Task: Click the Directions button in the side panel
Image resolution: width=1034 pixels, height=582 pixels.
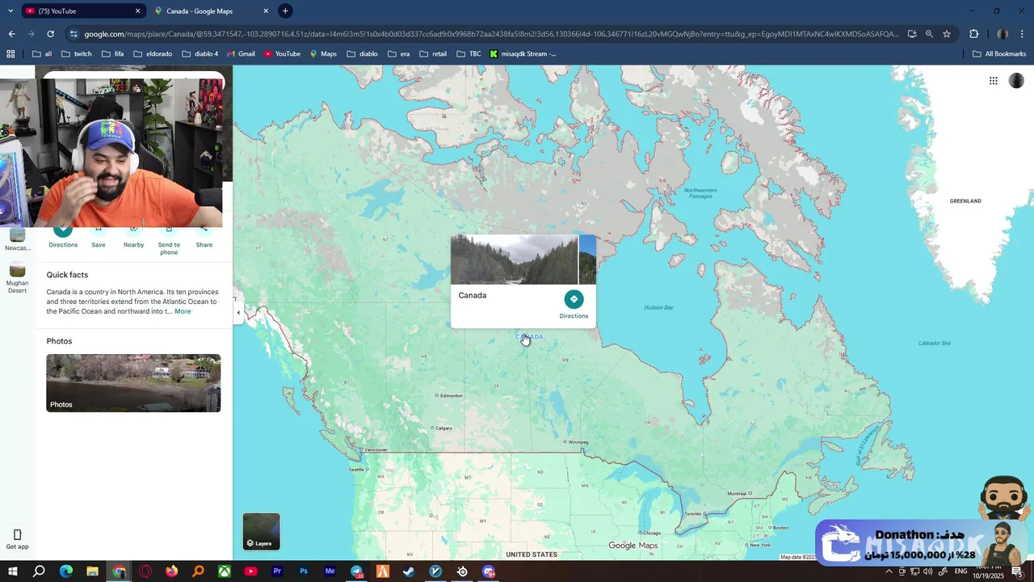Action: (63, 237)
